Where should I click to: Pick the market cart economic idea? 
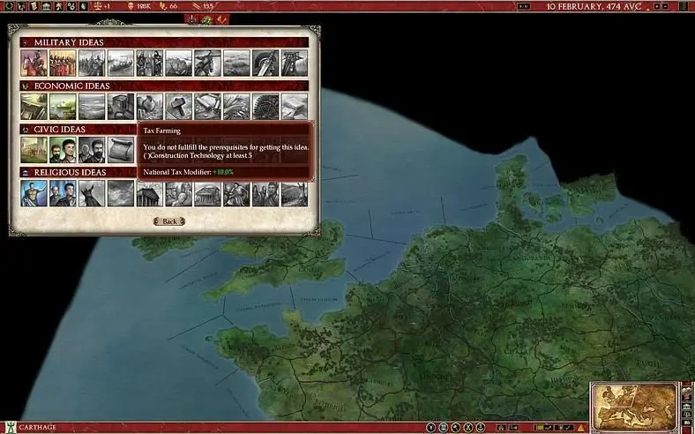point(34,107)
